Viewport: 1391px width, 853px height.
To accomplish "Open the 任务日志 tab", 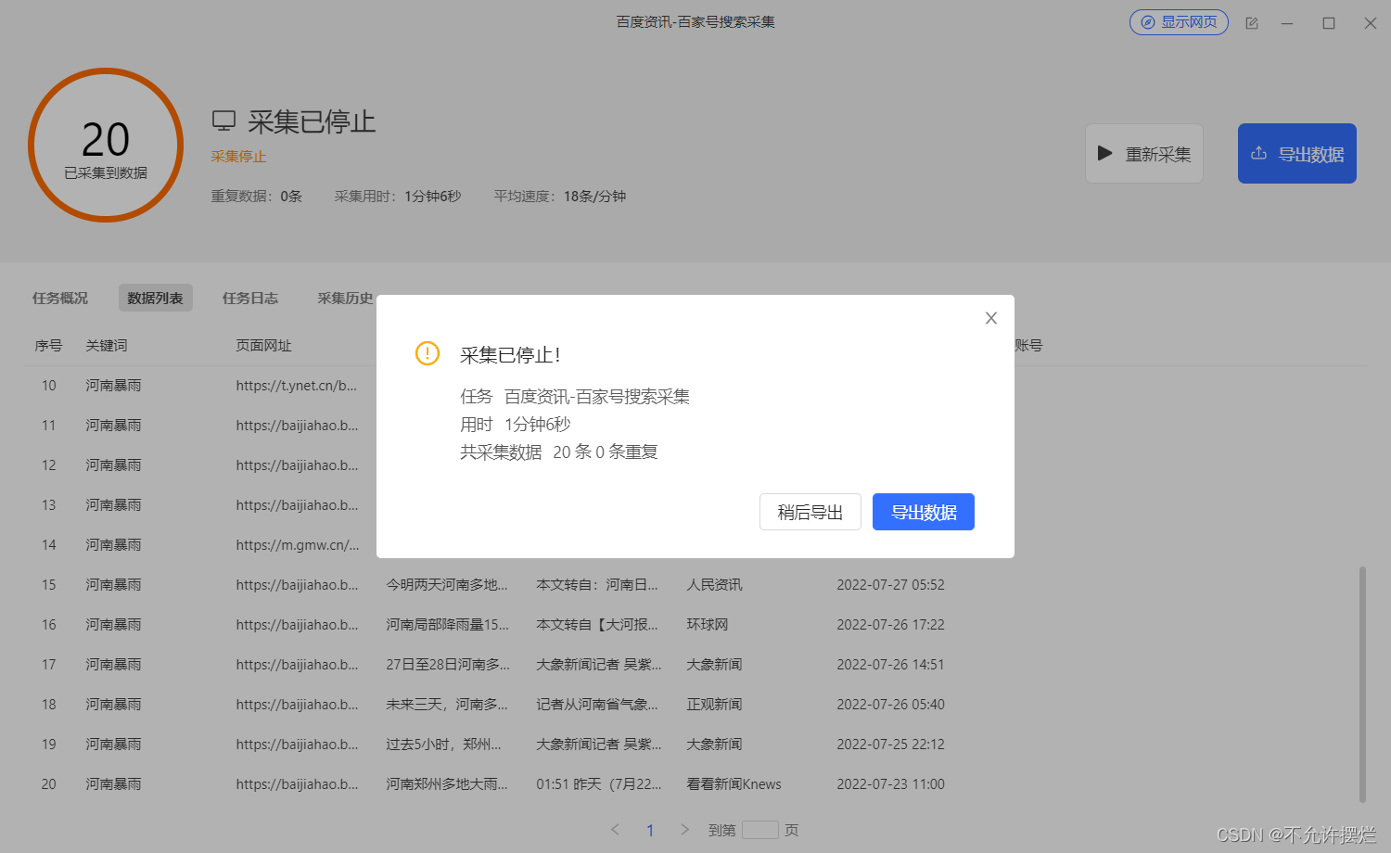I will click(x=250, y=298).
